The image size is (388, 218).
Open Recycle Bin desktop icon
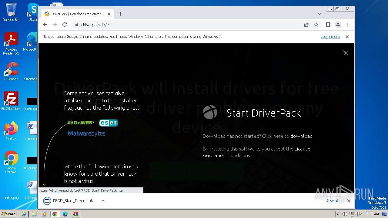point(11,12)
